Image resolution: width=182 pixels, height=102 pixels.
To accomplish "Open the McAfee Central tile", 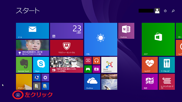I will 67,48.
